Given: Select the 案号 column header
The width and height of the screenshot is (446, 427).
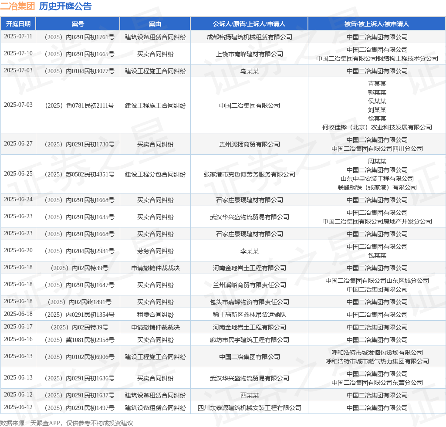Looking at the screenshot, I should [x=78, y=24].
